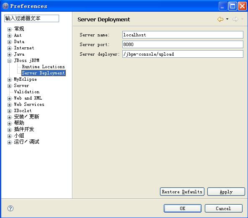Viewport: 248px width, 218px height.
Task: Focus the Server port field
Action: click(x=183, y=44)
